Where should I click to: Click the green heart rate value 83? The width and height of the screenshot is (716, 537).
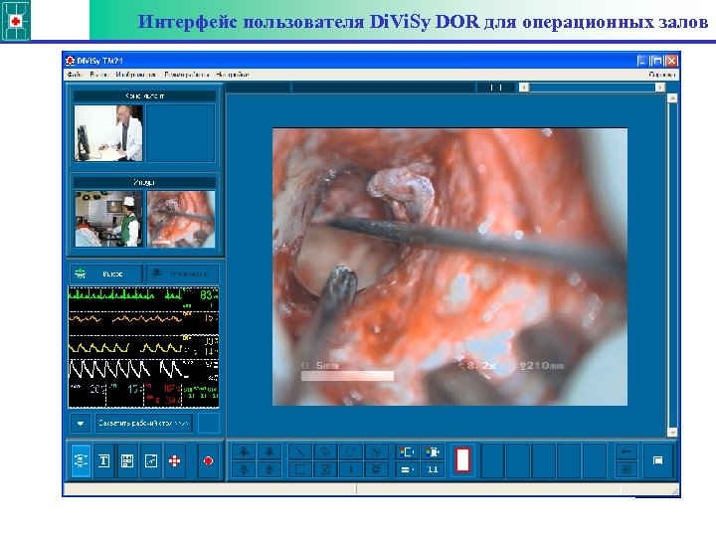(x=206, y=295)
